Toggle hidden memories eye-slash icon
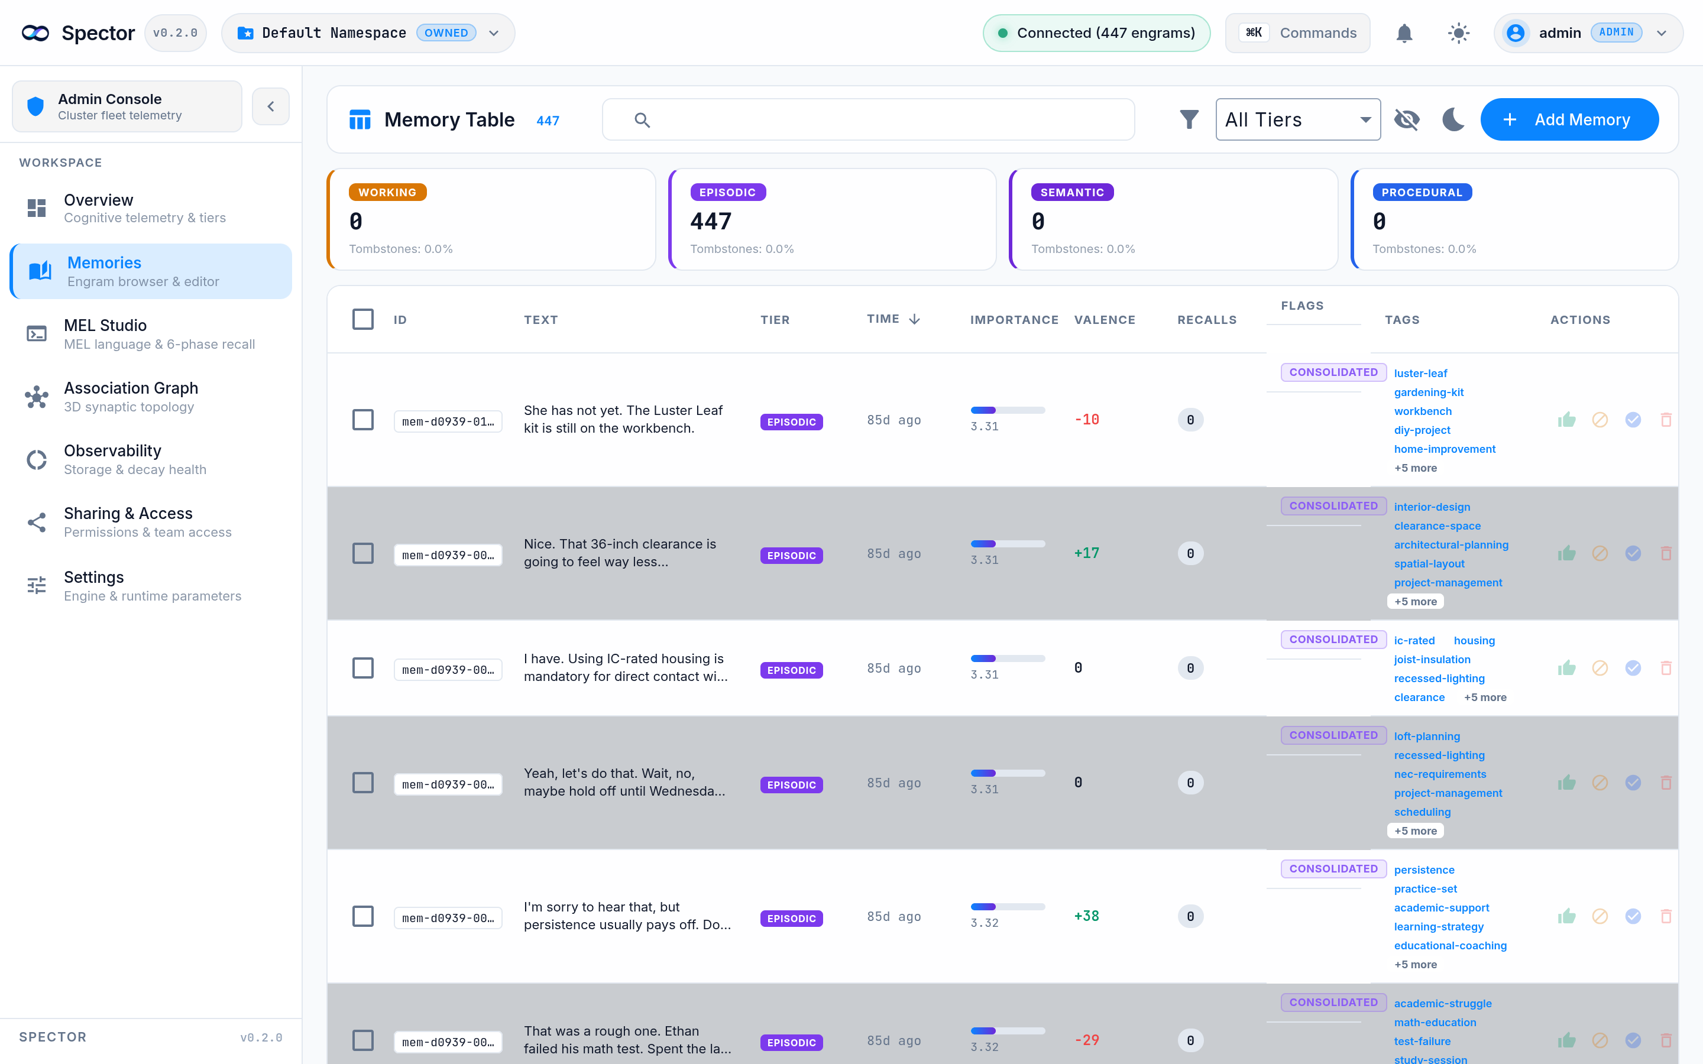The width and height of the screenshot is (1703, 1064). click(x=1407, y=119)
